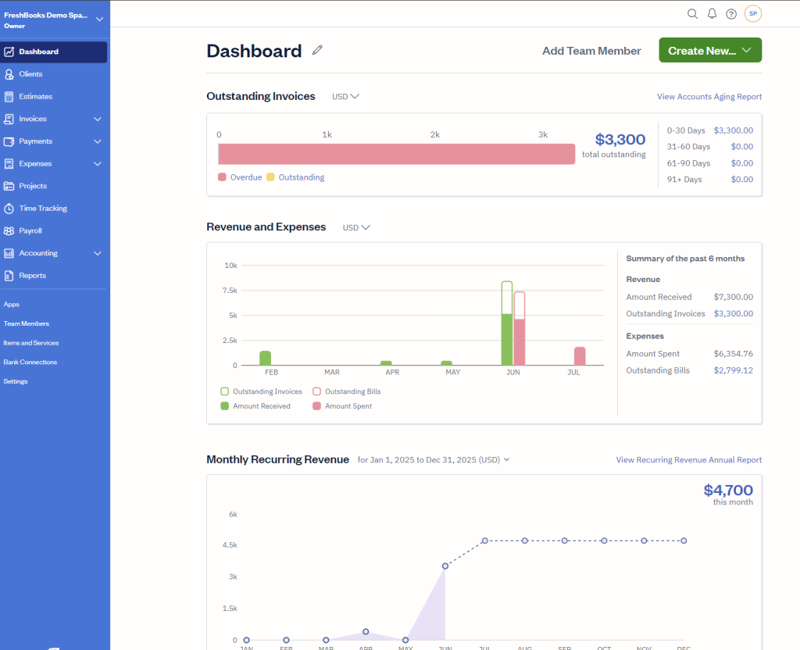Go to Clients in sidebar

(30, 74)
